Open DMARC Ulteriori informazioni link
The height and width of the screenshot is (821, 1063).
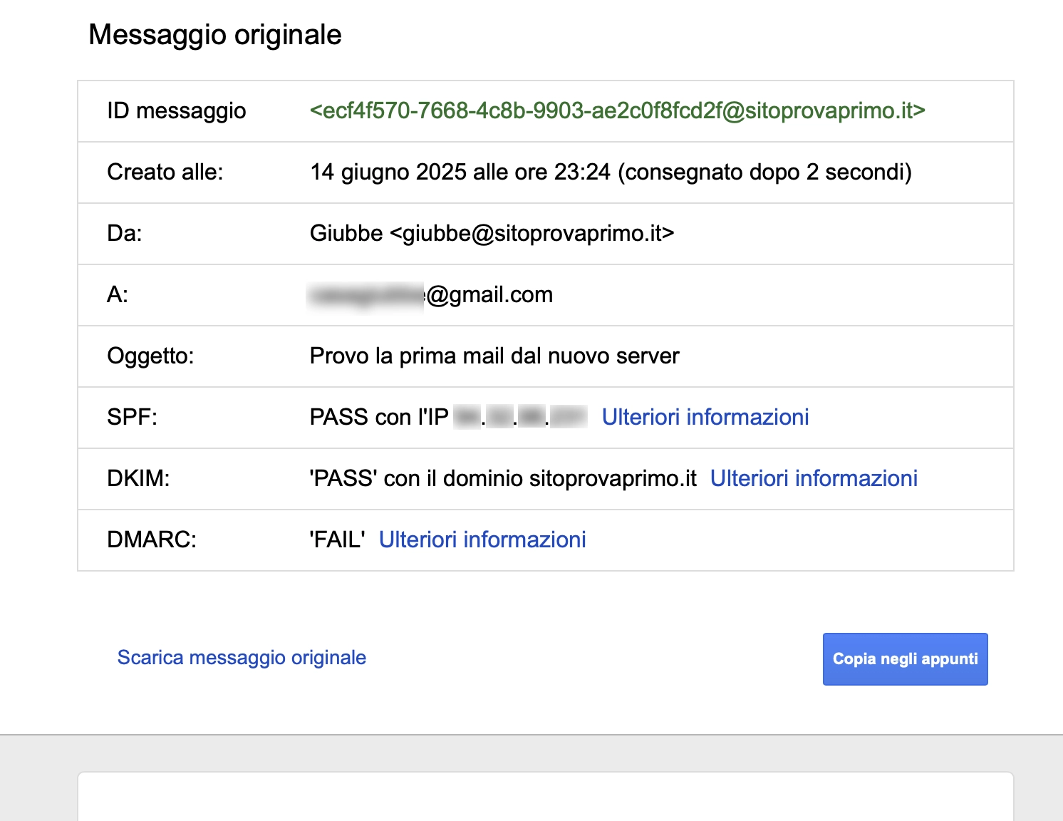pyautogui.click(x=482, y=539)
